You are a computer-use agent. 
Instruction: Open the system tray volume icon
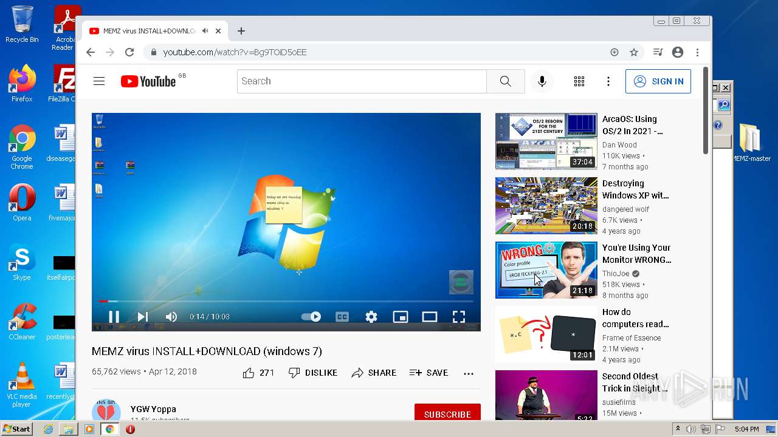(x=691, y=429)
